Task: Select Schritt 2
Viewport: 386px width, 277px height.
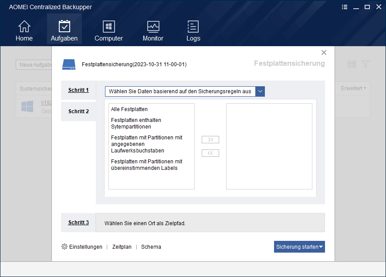Action: pos(78,111)
